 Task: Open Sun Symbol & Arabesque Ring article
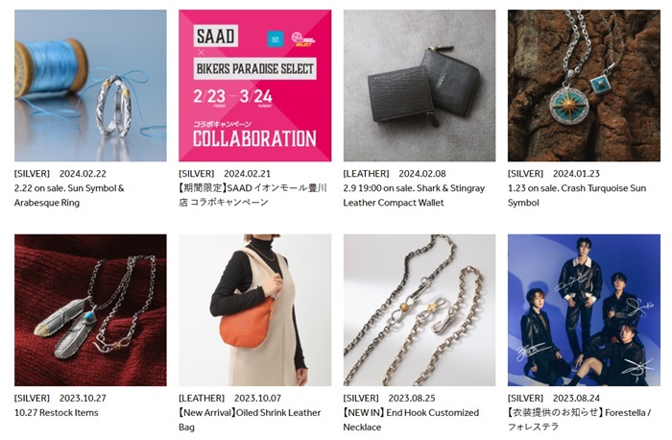pyautogui.click(x=69, y=195)
